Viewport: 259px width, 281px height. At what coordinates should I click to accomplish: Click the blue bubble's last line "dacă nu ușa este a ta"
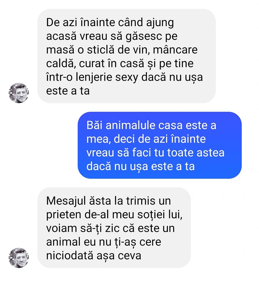pos(140,166)
